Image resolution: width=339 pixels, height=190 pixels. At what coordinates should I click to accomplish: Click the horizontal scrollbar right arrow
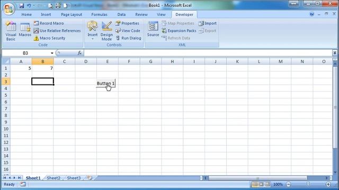pyautogui.click(x=327, y=178)
